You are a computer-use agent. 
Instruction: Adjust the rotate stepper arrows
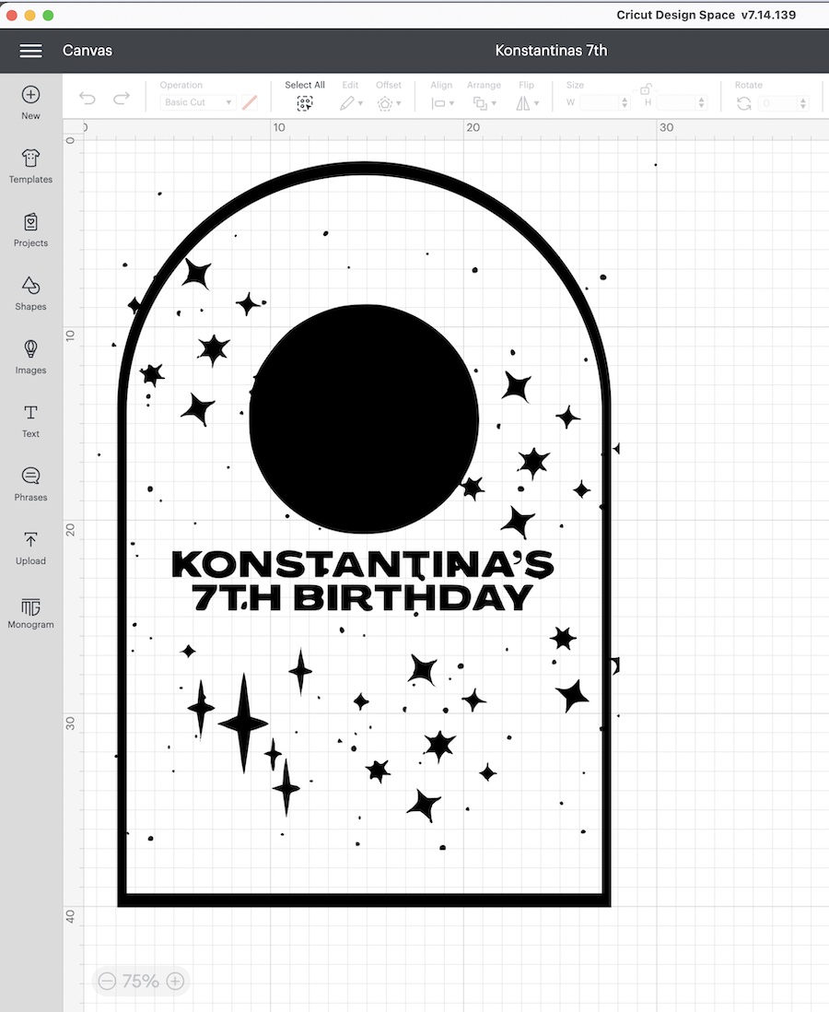tap(803, 103)
